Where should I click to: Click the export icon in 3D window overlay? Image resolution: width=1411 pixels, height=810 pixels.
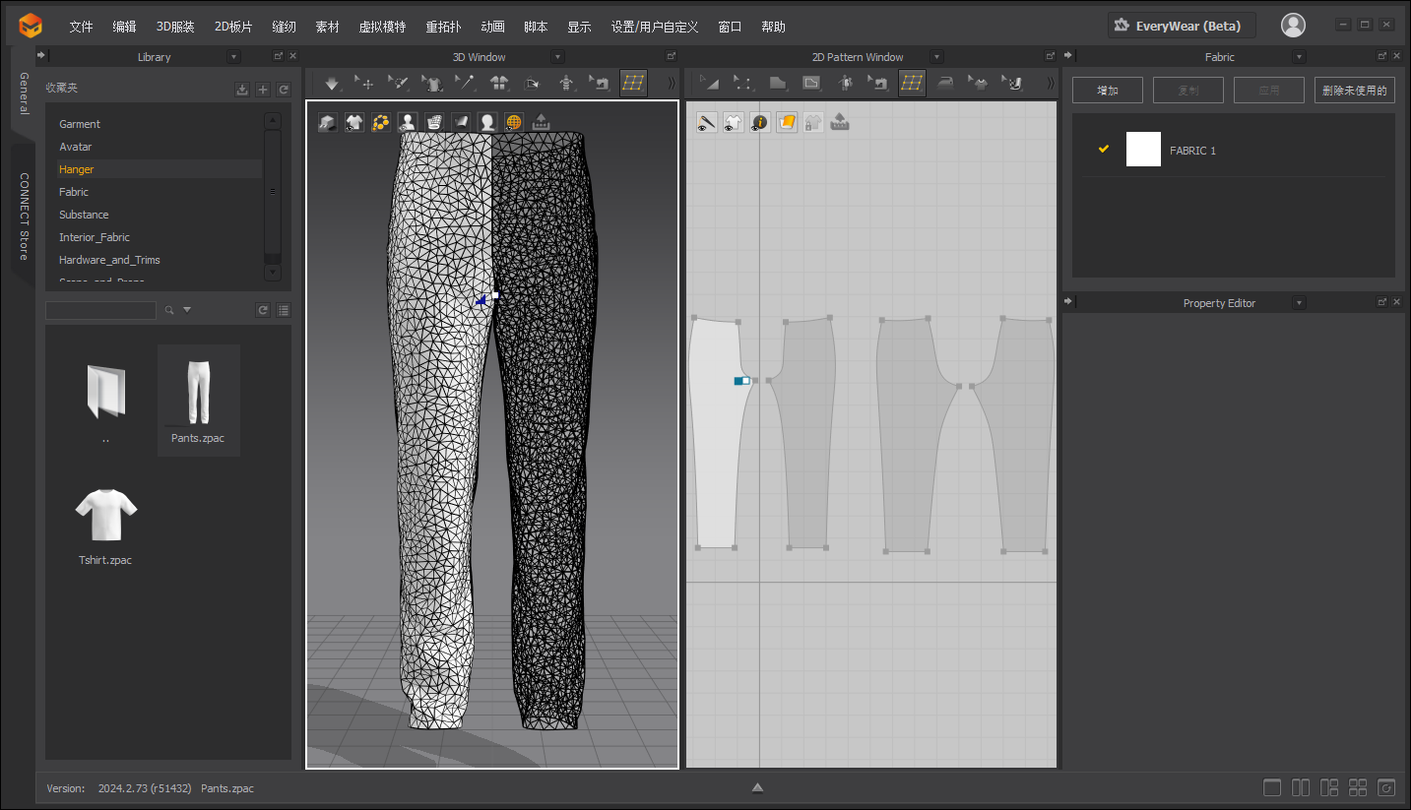point(541,122)
